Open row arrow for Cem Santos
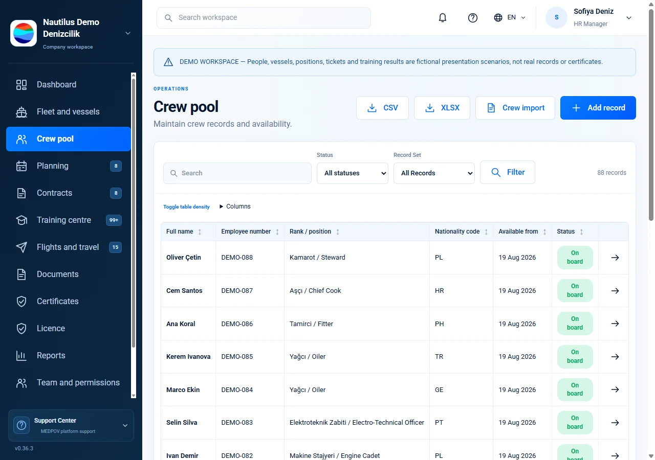Screen dimensions: 655x460 click(615, 291)
